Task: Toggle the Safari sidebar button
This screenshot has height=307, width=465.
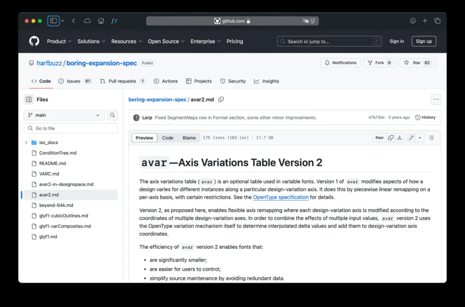Action: tap(53, 21)
